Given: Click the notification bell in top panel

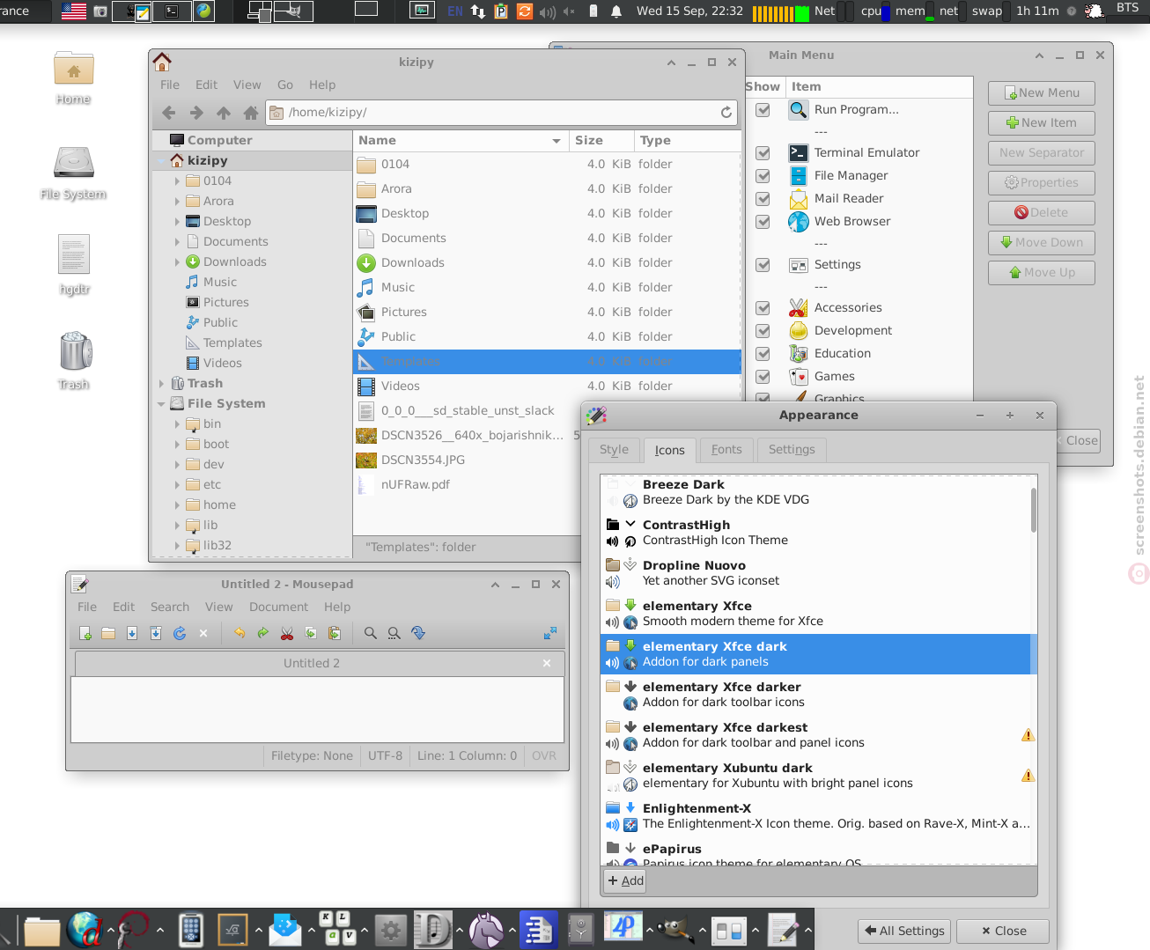Looking at the screenshot, I should tap(616, 11).
